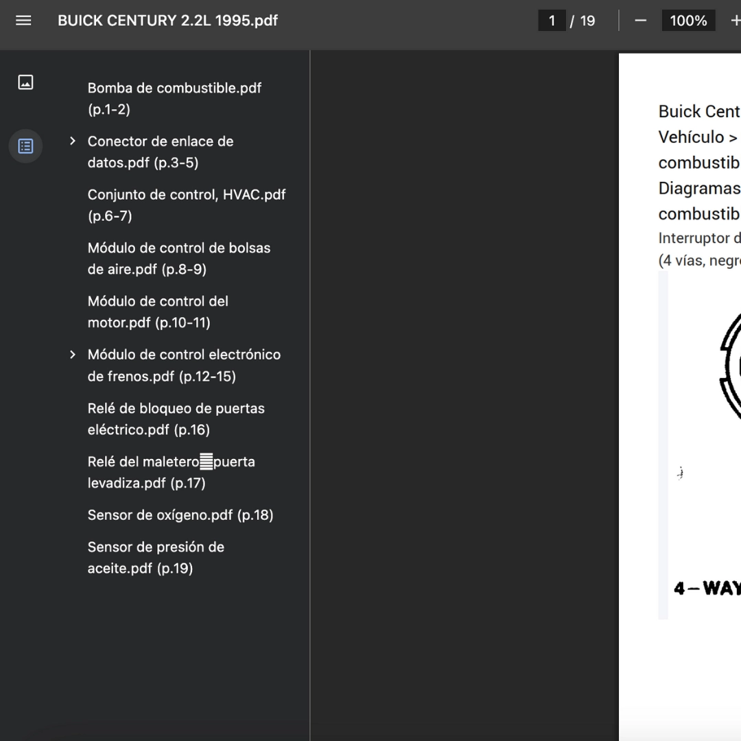Click the connector diagram on the page
Viewport: 741px width, 741px height.
pos(704,444)
